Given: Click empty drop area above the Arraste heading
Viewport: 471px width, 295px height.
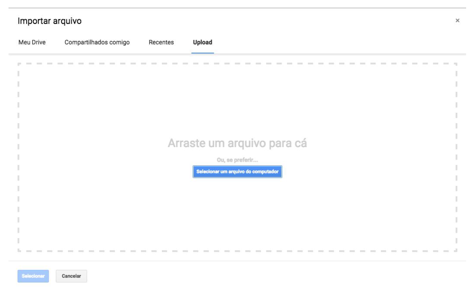Looking at the screenshot, I should point(237,101).
